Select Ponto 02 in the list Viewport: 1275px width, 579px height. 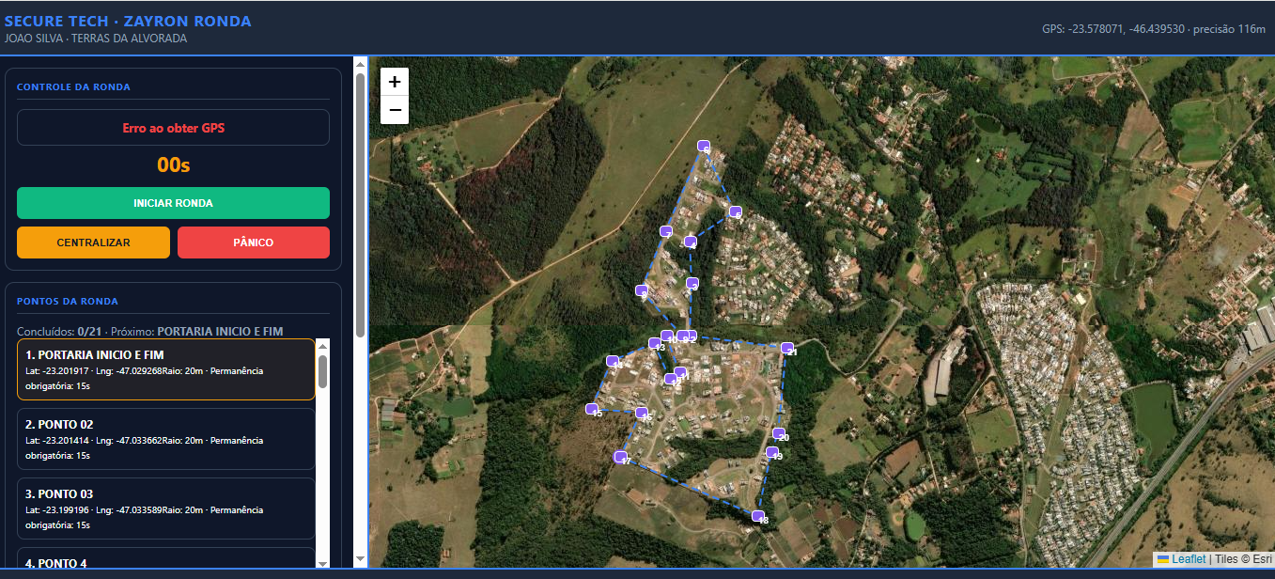pos(165,439)
